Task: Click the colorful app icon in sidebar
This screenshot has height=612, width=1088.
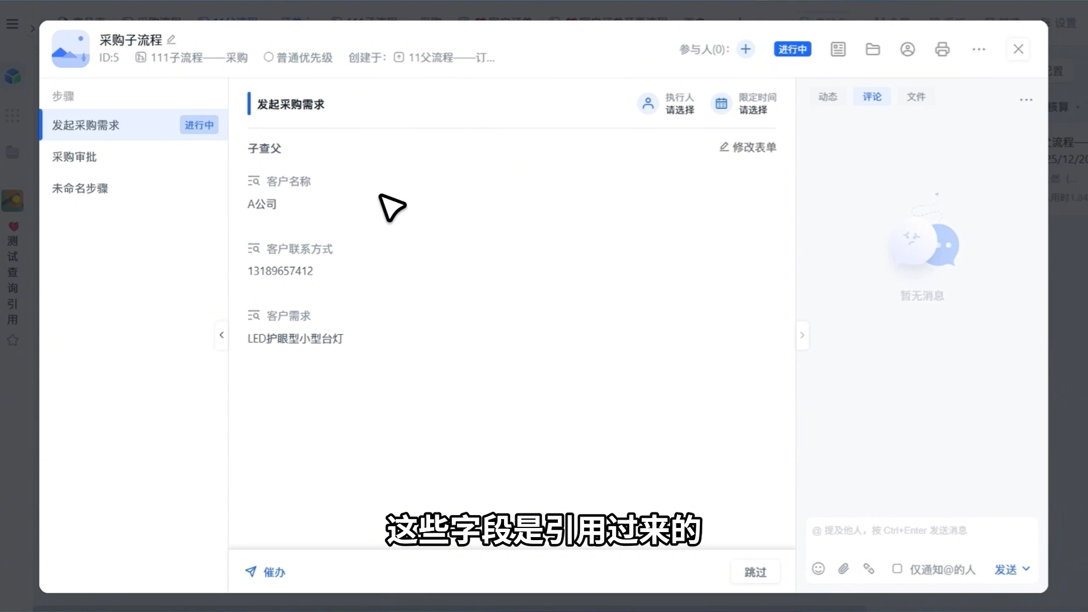Action: click(12, 201)
